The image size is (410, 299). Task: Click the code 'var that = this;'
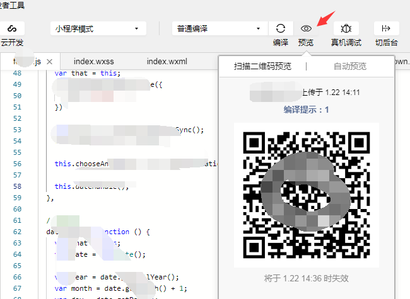88,73
